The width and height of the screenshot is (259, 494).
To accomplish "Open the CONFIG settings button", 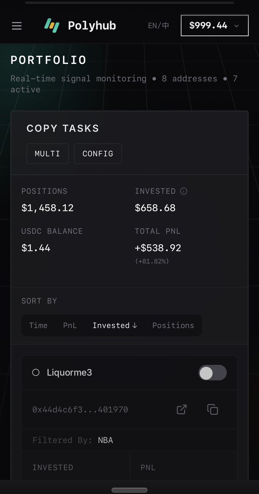I will [x=98, y=154].
